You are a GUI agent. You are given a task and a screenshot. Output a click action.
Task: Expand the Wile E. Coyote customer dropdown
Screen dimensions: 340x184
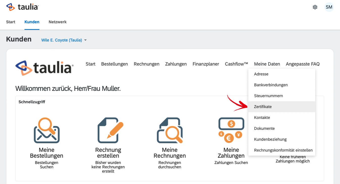[x=64, y=40]
